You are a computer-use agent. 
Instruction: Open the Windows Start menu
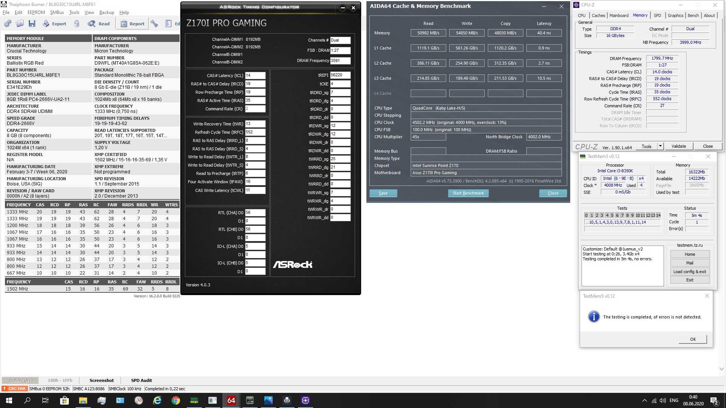(x=9, y=400)
